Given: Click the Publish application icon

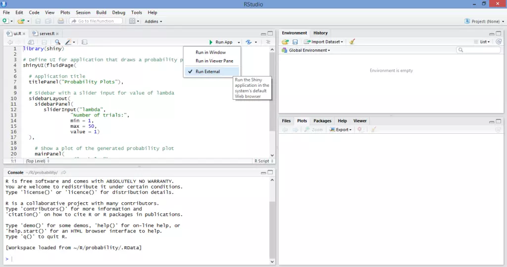Looking at the screenshot, I should coord(249,42).
